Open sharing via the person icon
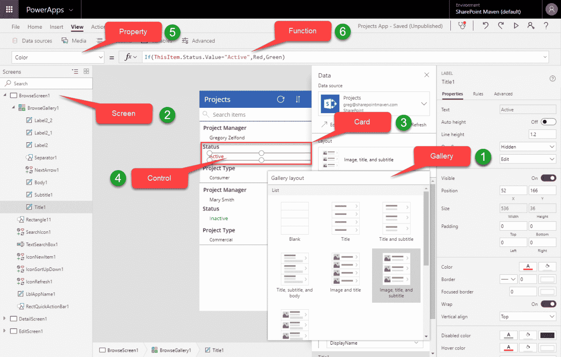 click(x=531, y=26)
